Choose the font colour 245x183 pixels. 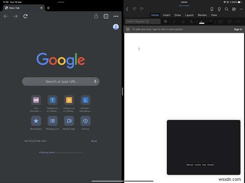pos(210,22)
